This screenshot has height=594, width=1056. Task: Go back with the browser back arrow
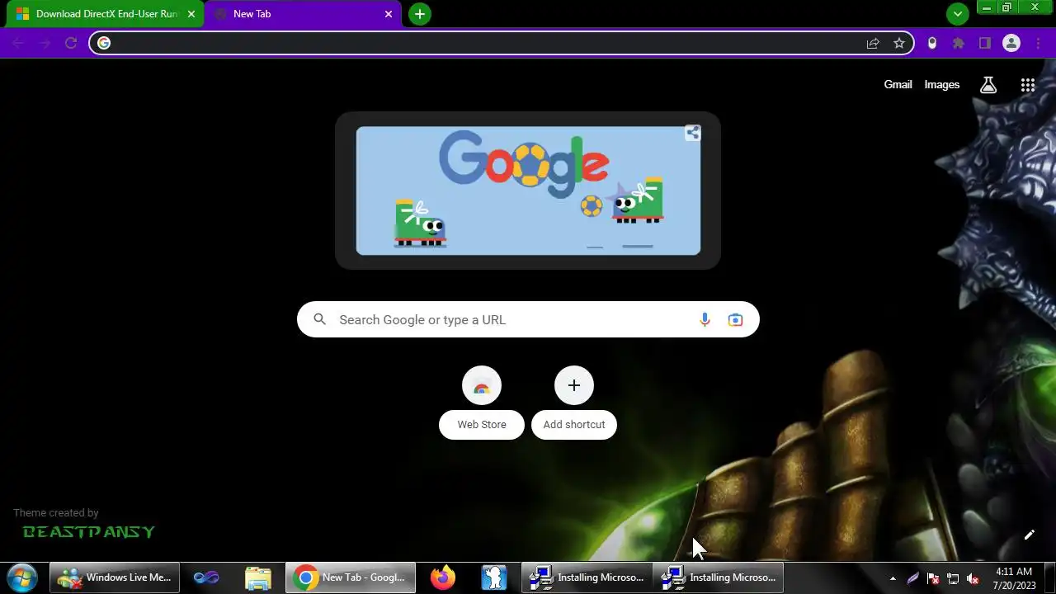click(18, 43)
